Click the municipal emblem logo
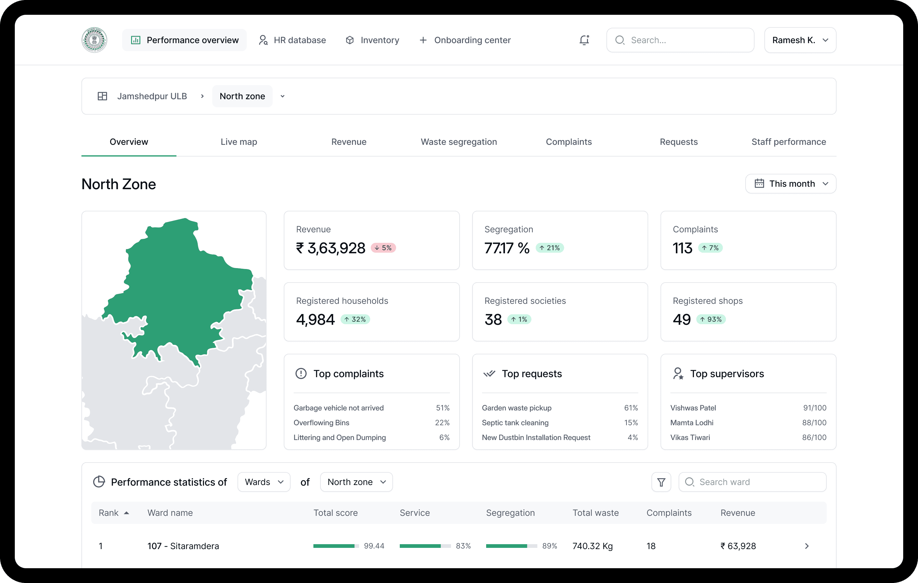Image resolution: width=918 pixels, height=583 pixels. 94,40
